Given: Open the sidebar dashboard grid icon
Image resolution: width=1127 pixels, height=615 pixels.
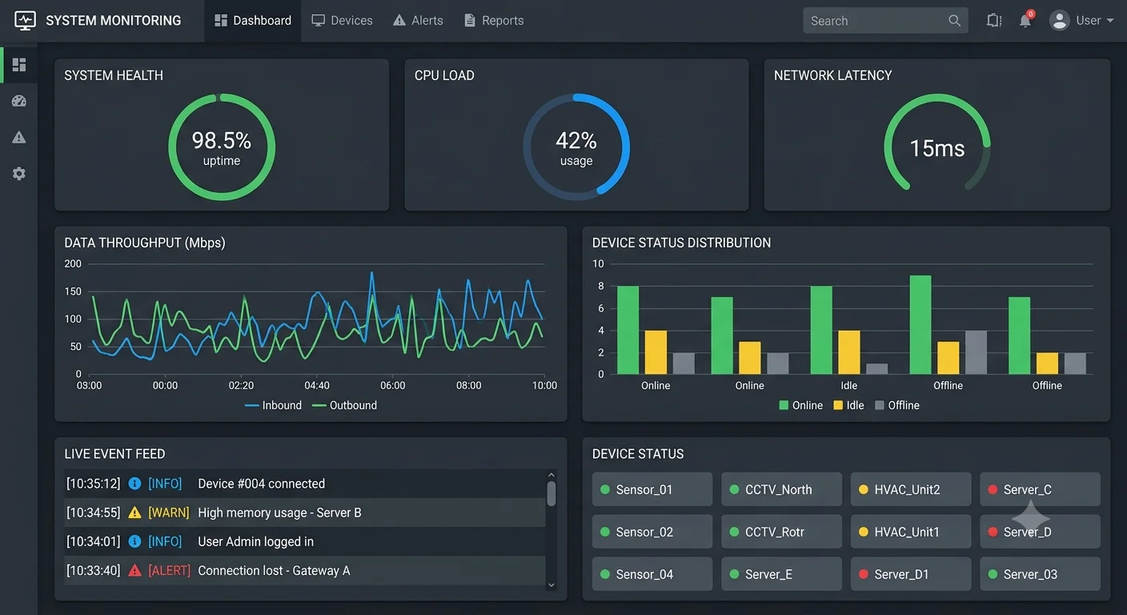Looking at the screenshot, I should pos(19,65).
